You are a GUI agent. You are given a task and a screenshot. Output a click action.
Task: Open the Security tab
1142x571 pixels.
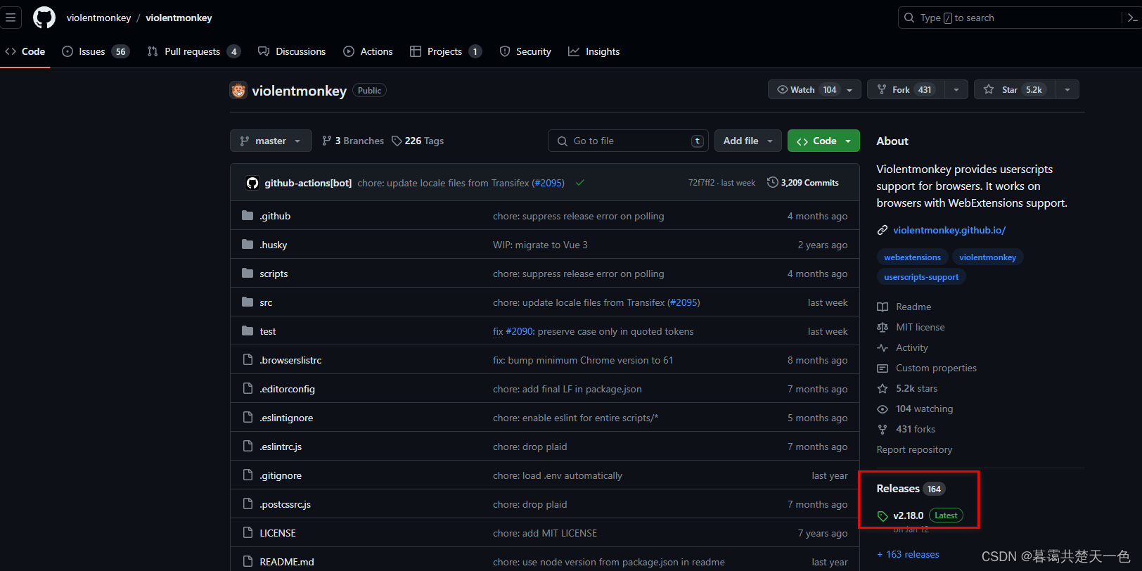tap(525, 51)
